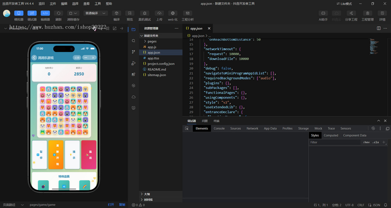
Task: Toggle the .cls classes button
Action: pos(376,142)
